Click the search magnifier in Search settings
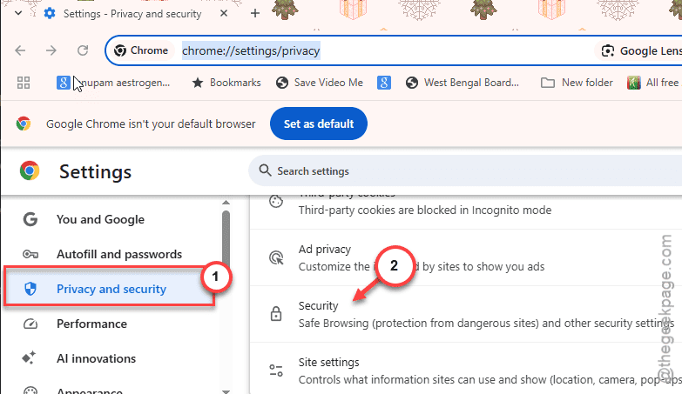The width and height of the screenshot is (682, 394). [265, 170]
